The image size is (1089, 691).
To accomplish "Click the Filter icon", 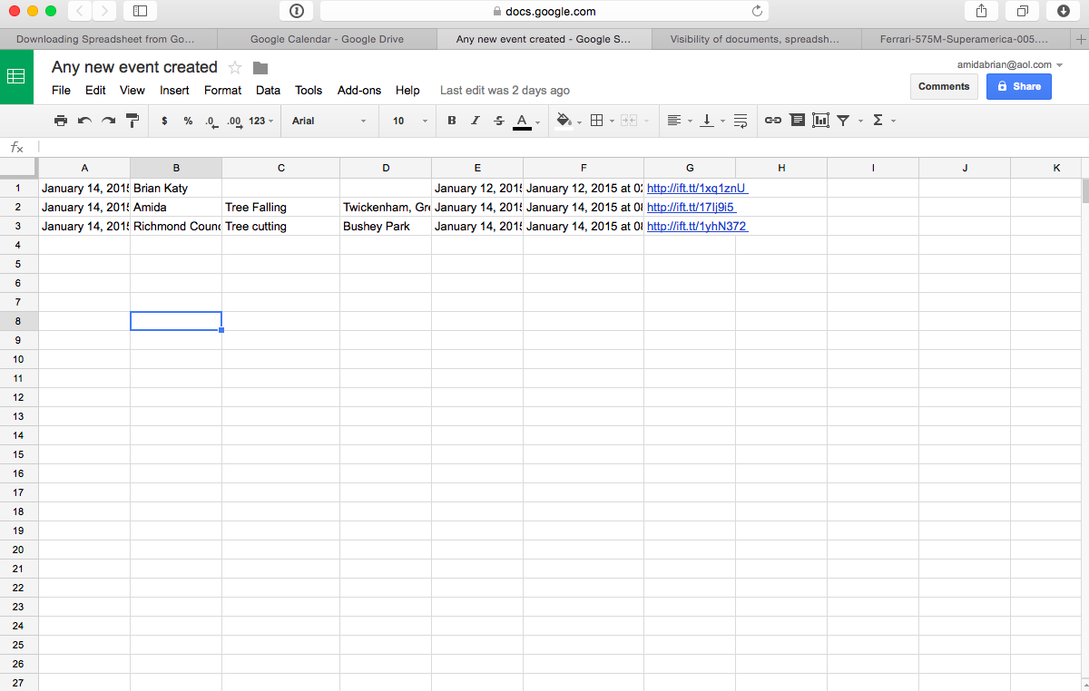I will [x=844, y=121].
